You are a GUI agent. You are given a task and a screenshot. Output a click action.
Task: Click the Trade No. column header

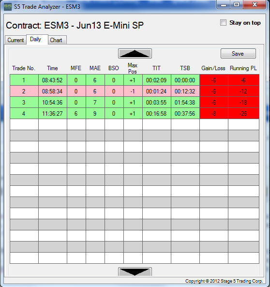[x=24, y=68]
